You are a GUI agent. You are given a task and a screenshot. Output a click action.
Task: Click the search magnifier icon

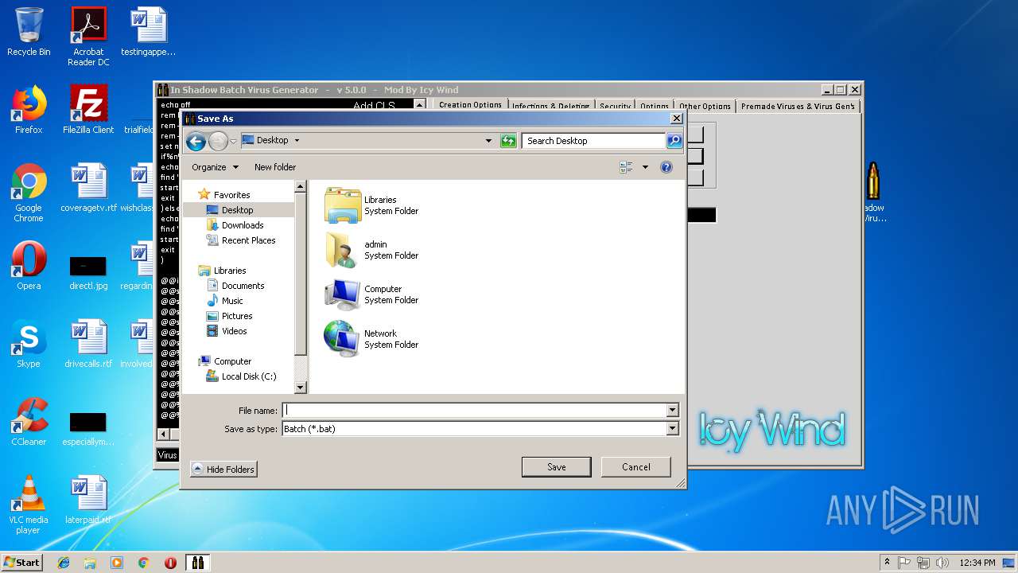(674, 141)
